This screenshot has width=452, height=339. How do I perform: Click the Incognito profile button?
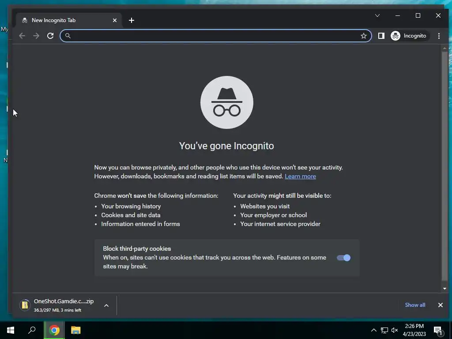coord(409,36)
